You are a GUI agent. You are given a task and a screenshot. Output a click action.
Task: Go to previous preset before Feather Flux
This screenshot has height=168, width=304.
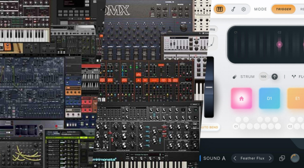(235, 158)
